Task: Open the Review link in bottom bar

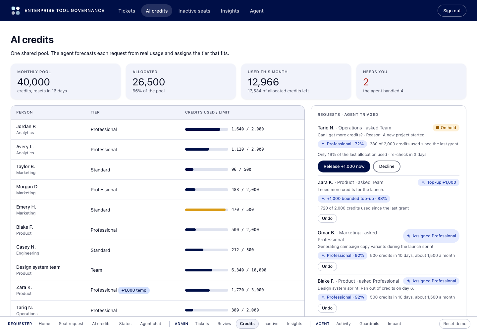Action: [x=225, y=324]
